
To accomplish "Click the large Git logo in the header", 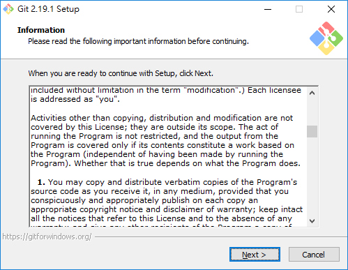I will click(x=326, y=38).
